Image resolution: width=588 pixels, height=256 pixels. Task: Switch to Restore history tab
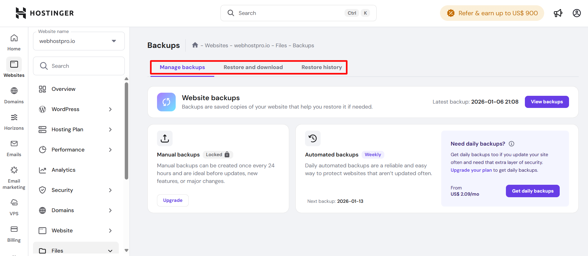click(x=322, y=67)
